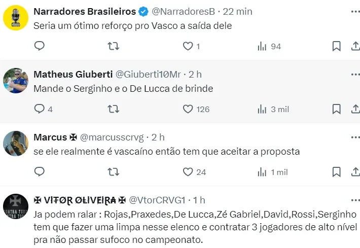Screen dimensions: 360x248
Task: Open Marcus's profile picture
Action: tap(16, 144)
